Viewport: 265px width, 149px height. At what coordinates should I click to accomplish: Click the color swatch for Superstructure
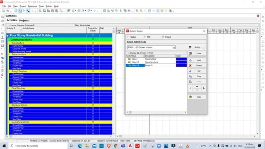181,62
